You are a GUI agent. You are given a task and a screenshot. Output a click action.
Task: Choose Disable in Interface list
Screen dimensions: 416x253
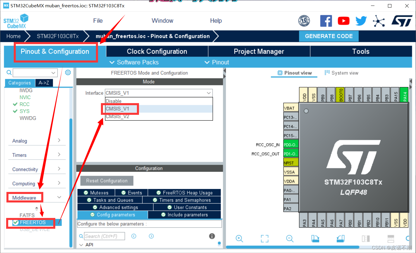tap(159, 101)
